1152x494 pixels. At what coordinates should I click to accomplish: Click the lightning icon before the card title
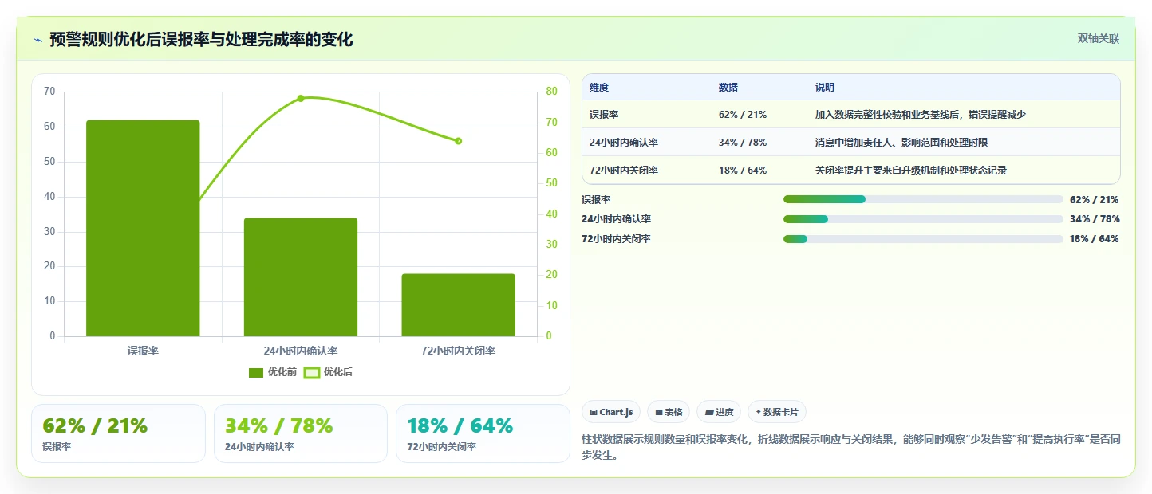[37, 40]
